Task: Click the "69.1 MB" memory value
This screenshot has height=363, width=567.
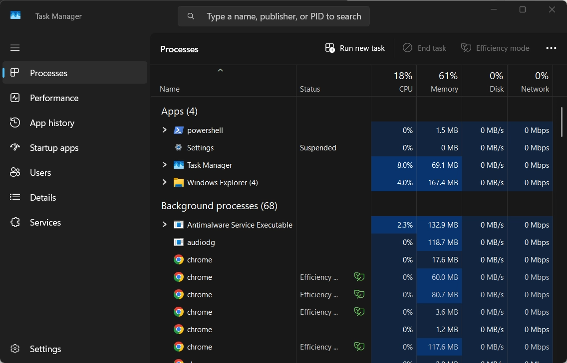Action: coord(444,165)
